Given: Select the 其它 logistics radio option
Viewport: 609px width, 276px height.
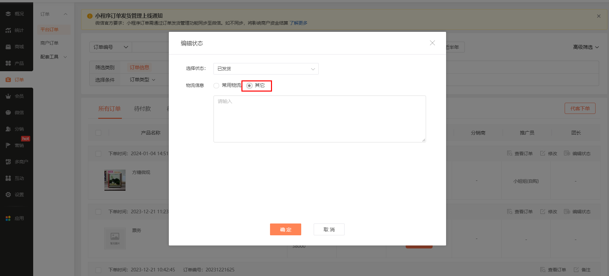Looking at the screenshot, I should [250, 86].
